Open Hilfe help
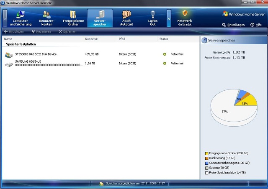268x189 pixels. (256, 25)
